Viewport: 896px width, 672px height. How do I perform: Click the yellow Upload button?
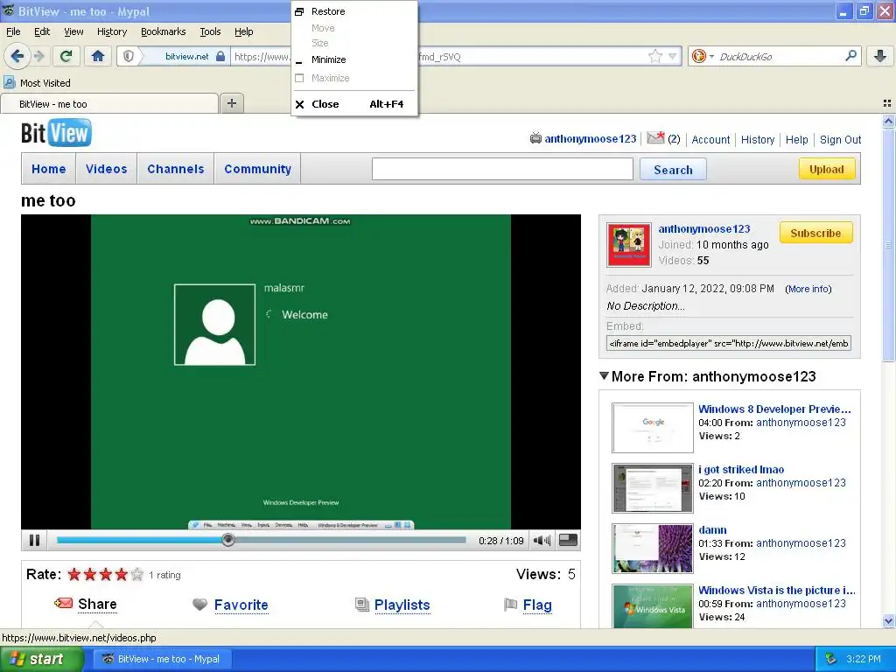coord(826,169)
